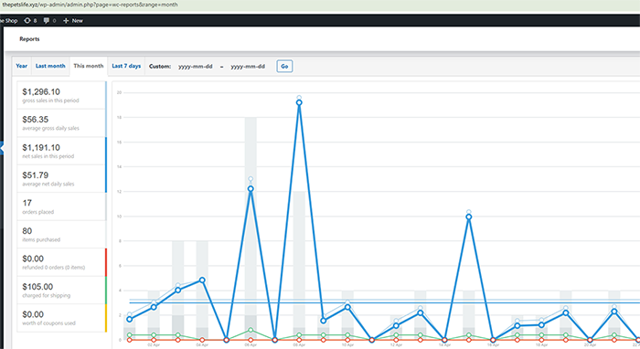This screenshot has width=640, height=349.
Task: Toggle the net sales $1,191.10 series
Action: (x=61, y=151)
